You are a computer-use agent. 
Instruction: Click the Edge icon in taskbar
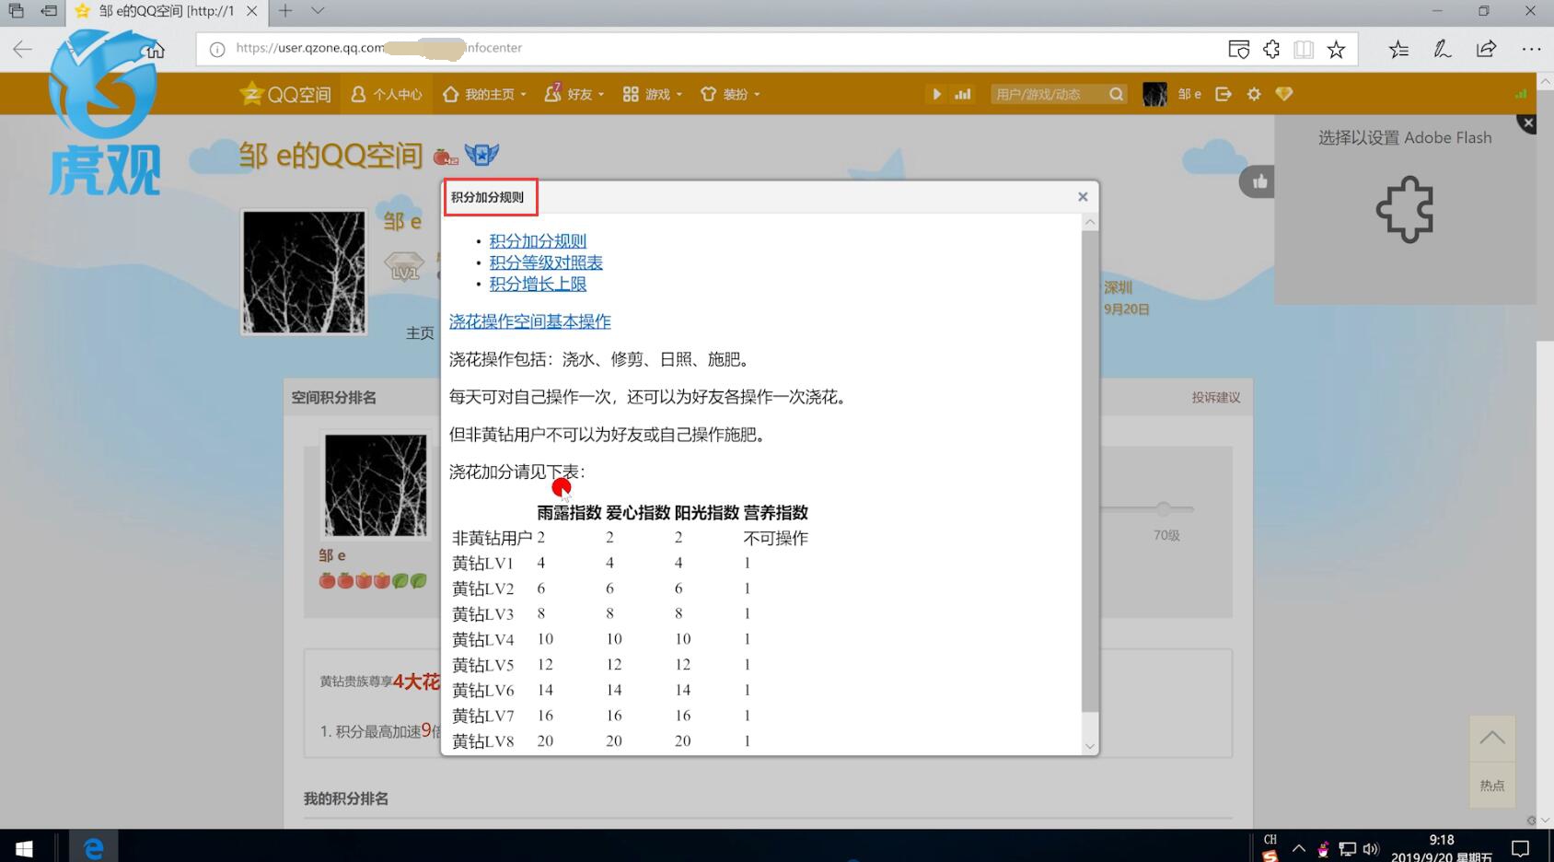pyautogui.click(x=93, y=847)
